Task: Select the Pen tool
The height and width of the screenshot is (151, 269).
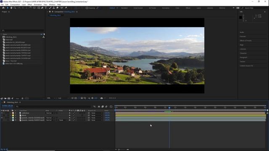Action: pos(42,8)
